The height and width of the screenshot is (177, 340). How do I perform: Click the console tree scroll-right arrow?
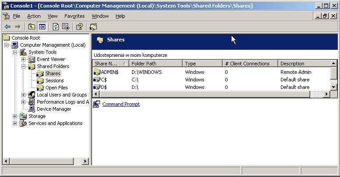pos(85,161)
